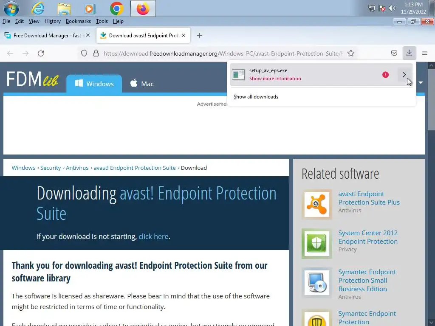Click avast! orange logo thumbnail
Viewport: 435px width, 326px height.
pyautogui.click(x=317, y=205)
